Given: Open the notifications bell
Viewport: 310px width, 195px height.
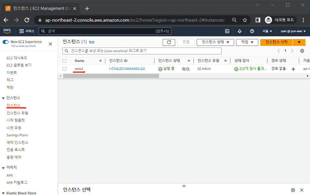Looking at the screenshot, I should (x=239, y=31).
